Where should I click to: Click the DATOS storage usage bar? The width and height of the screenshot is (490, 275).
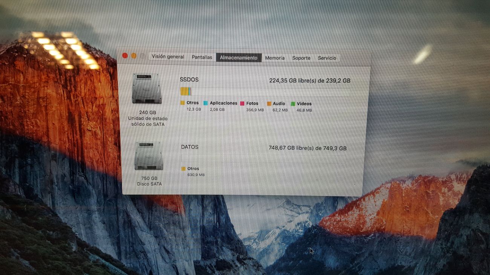coord(263,158)
